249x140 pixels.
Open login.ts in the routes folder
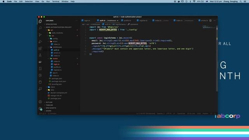[56, 64]
